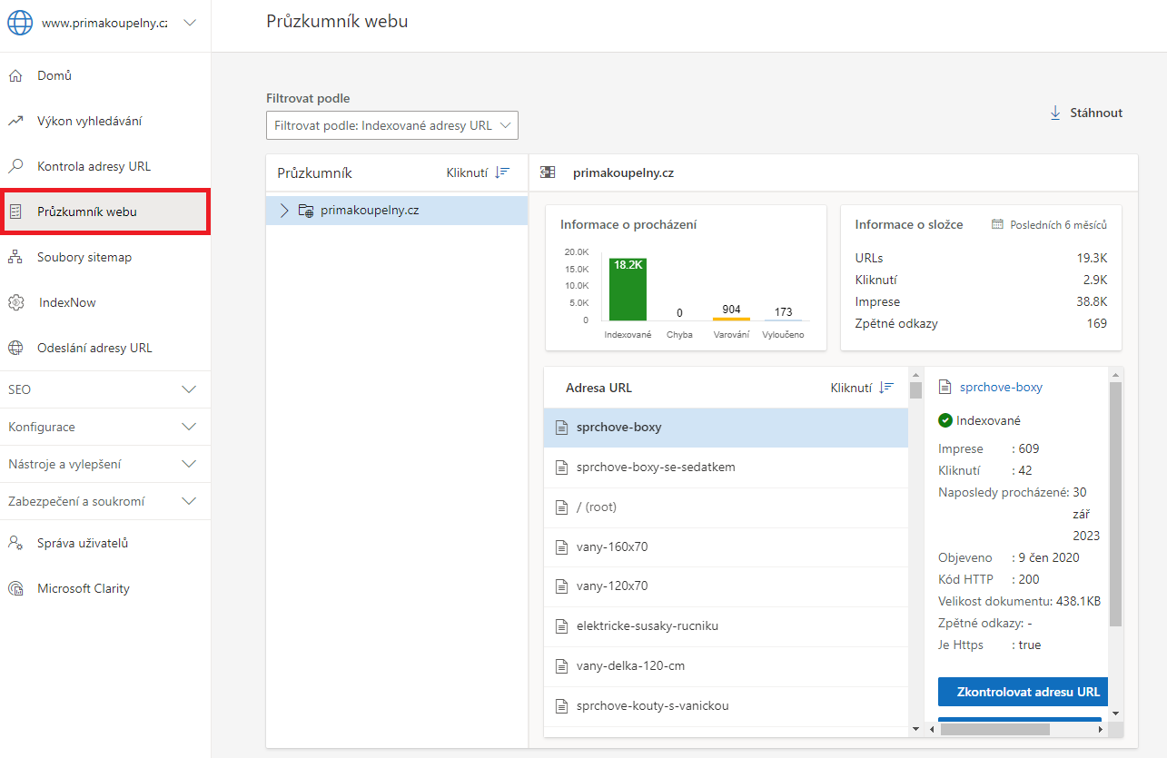Click the Kontrola adresy URL magnifier icon
This screenshot has height=758, width=1167.
point(15,166)
